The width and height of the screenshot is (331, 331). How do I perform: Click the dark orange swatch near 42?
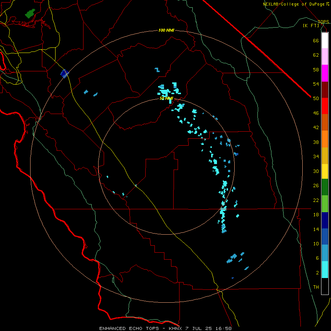(x=325, y=122)
